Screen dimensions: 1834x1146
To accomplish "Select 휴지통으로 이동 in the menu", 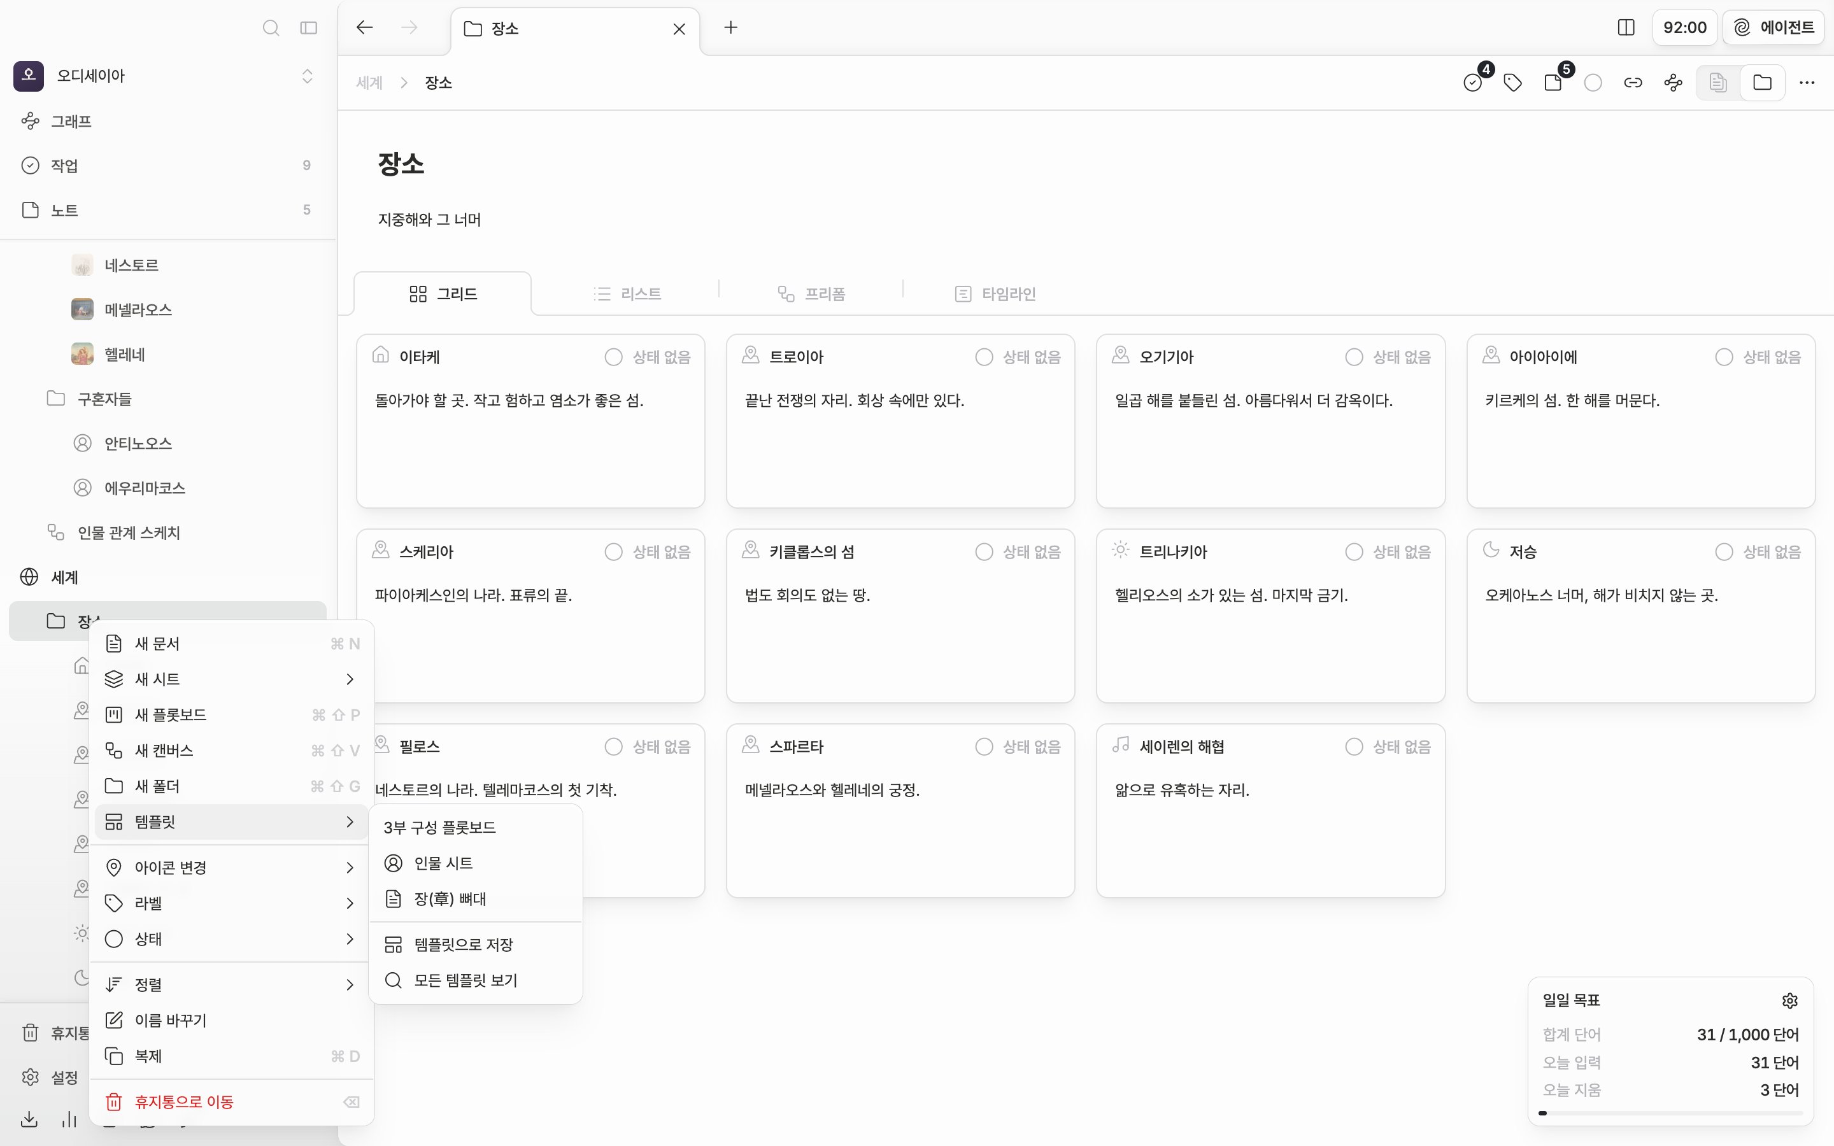I will click(232, 1101).
